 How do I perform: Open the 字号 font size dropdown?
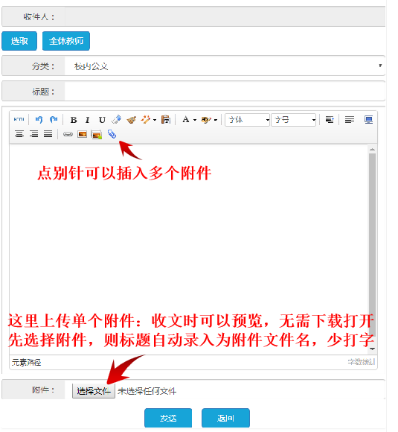coord(293,120)
